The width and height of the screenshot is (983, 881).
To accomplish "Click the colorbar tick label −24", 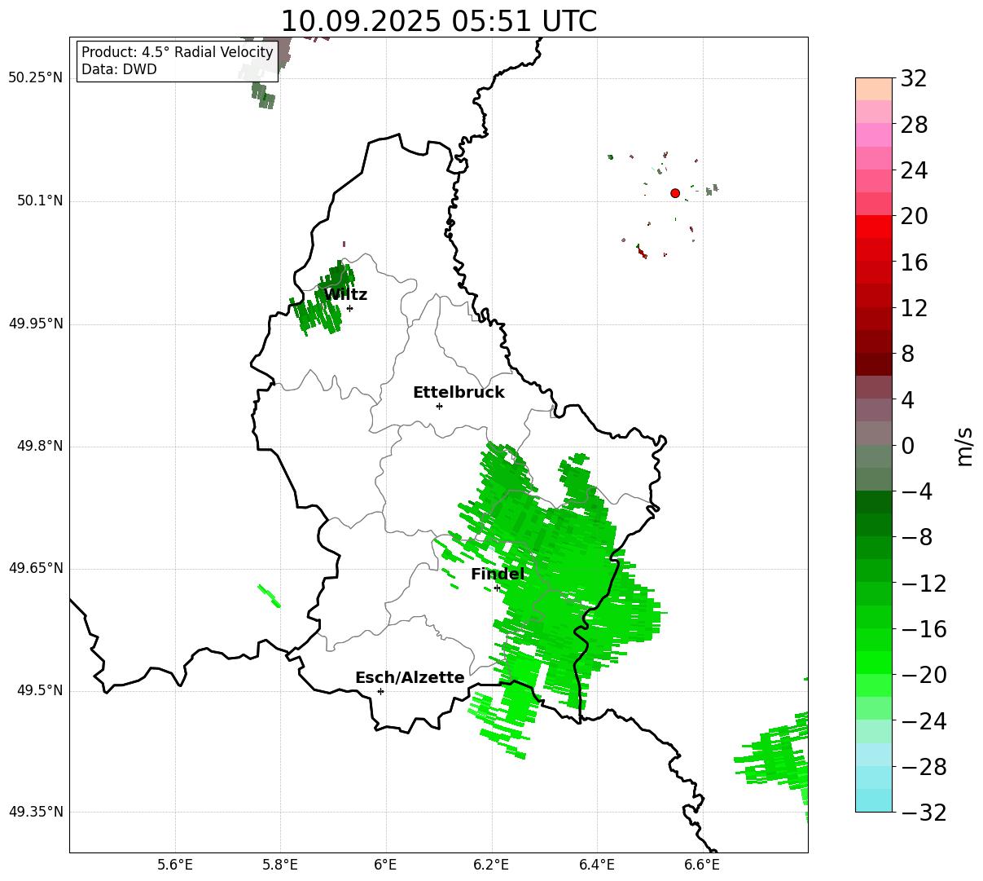I will coord(924,721).
